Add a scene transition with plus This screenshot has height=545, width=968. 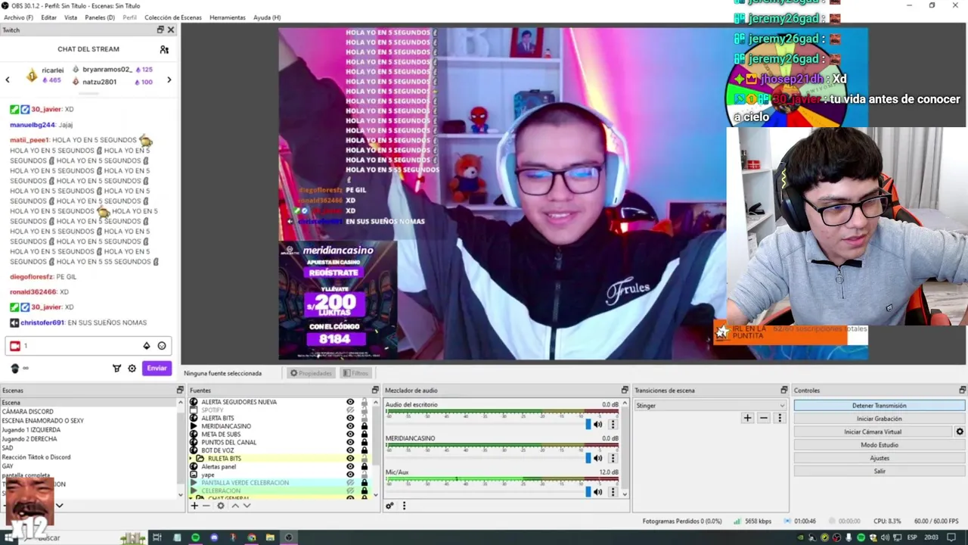(x=747, y=418)
